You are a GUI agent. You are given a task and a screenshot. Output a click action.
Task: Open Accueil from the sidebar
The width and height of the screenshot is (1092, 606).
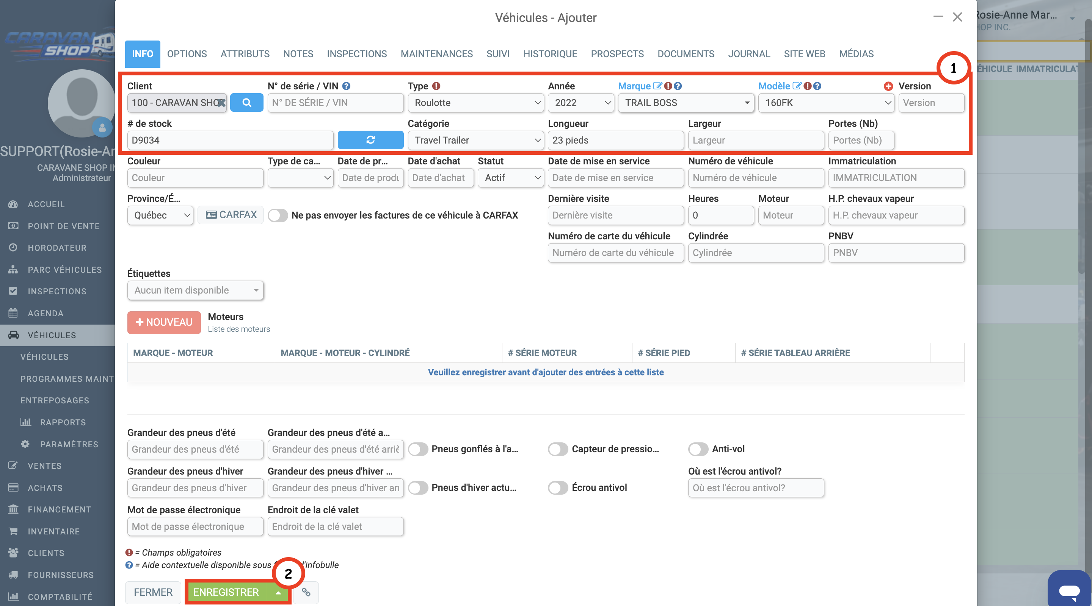46,204
